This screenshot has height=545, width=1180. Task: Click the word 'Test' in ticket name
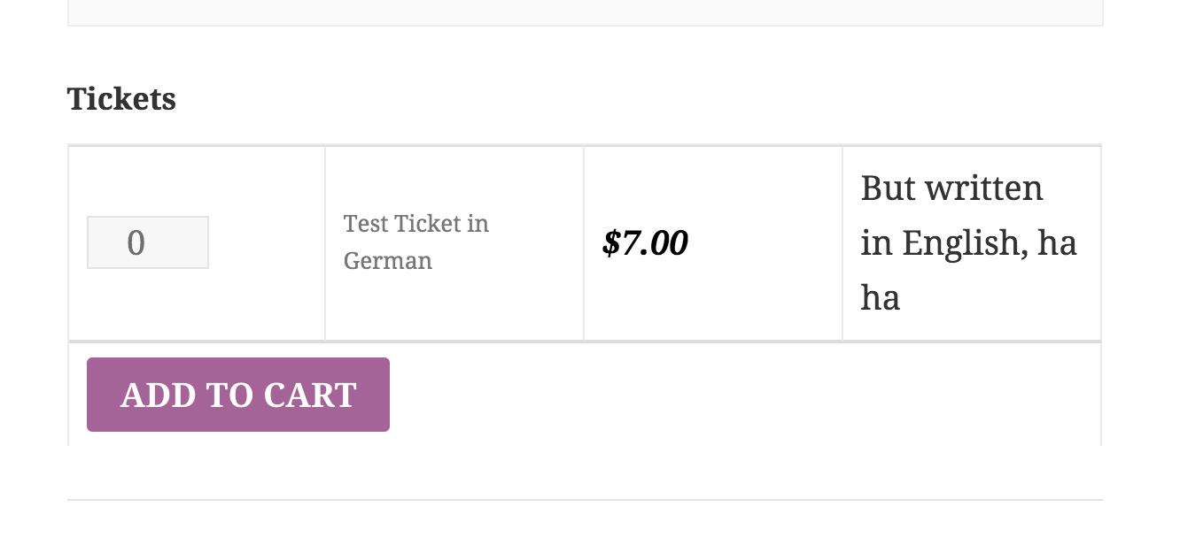tap(366, 224)
